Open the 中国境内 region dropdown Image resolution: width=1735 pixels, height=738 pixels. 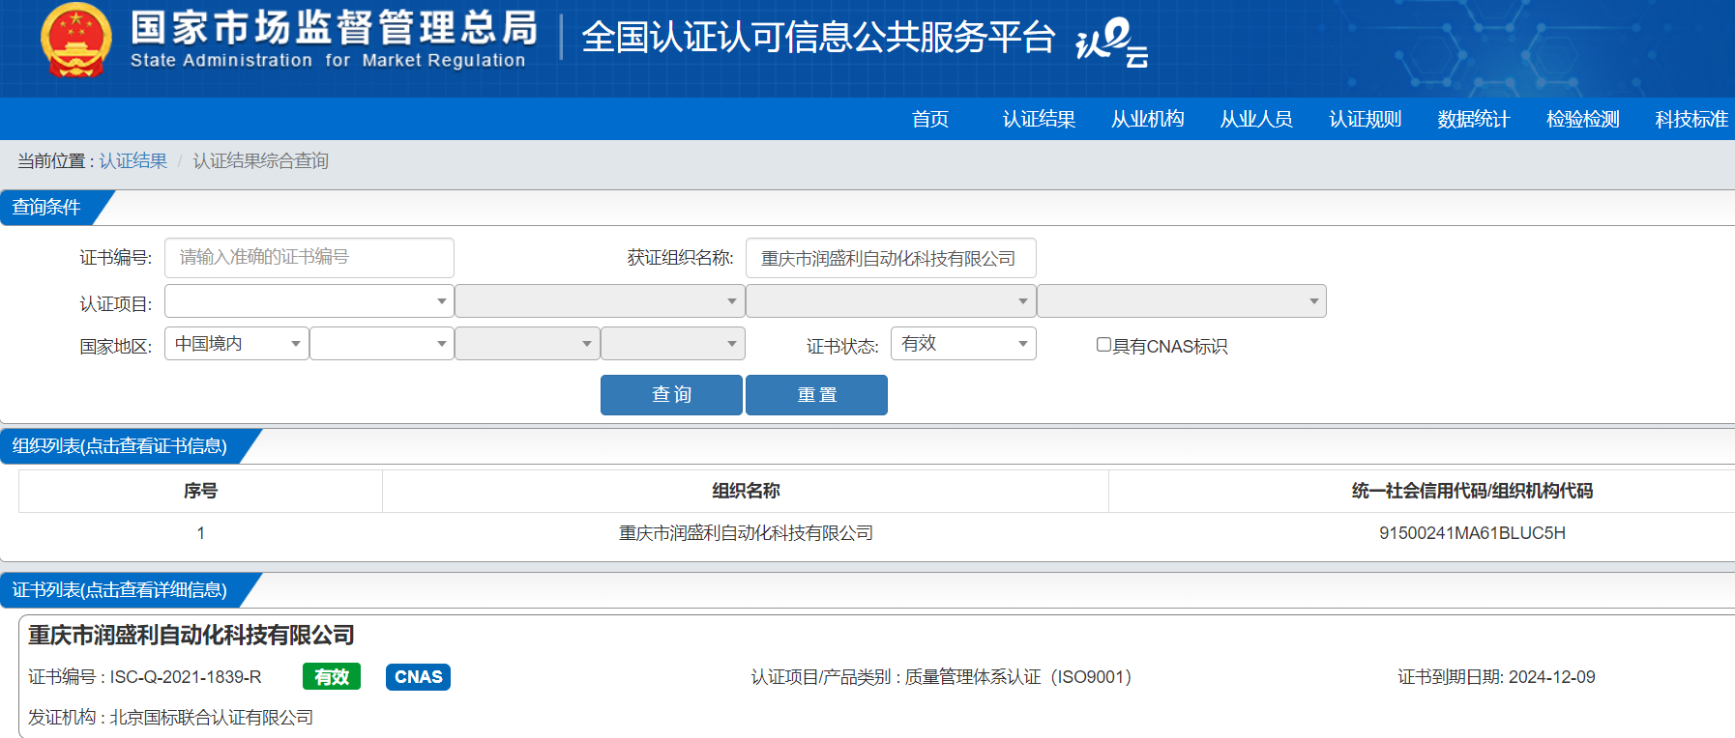click(237, 344)
